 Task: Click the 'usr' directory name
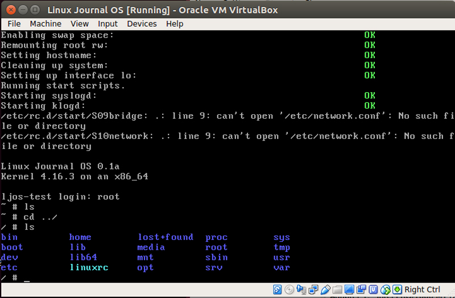pos(282,258)
